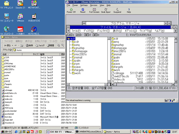
Task: Open ファイル(F) menu in File Manager
Action: click(x=76, y=31)
